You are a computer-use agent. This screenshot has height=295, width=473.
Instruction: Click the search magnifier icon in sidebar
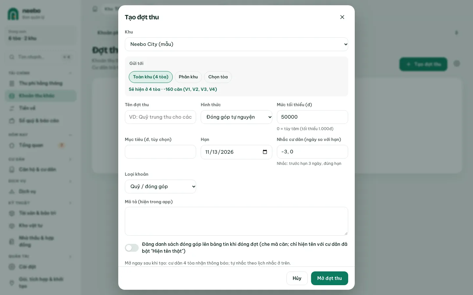12,57
